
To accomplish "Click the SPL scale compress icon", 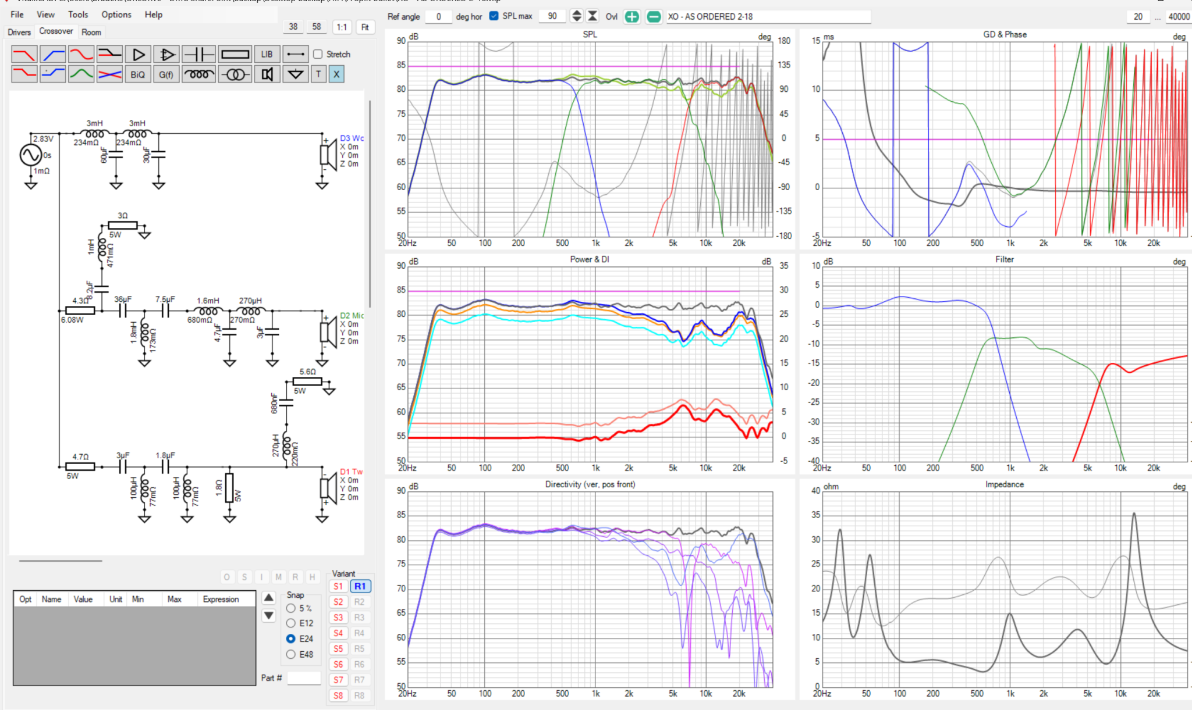I will click(x=592, y=16).
